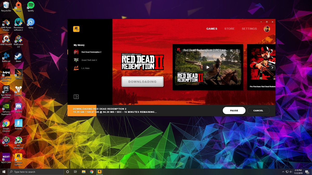The height and width of the screenshot is (175, 312).
Task: Collapse the launcher sidebar panel
Action: click(x=76, y=97)
